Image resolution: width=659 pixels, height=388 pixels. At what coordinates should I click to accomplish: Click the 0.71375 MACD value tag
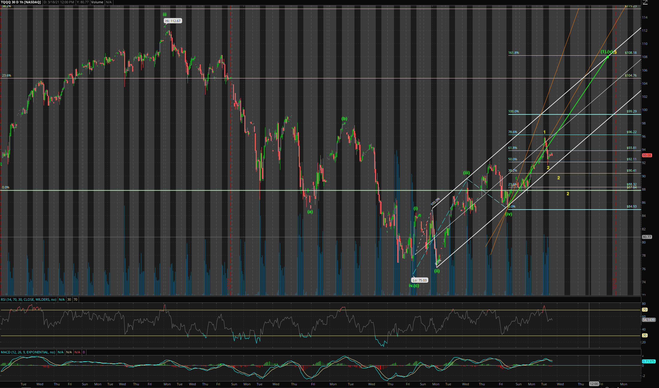click(649, 361)
